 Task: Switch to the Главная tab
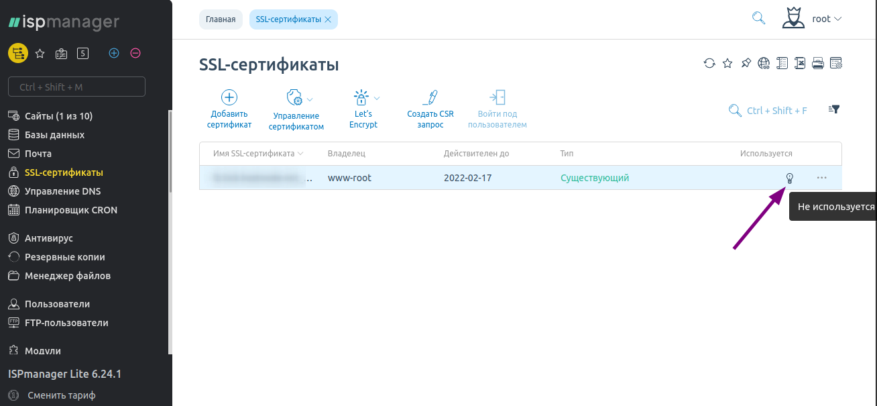[x=221, y=19]
